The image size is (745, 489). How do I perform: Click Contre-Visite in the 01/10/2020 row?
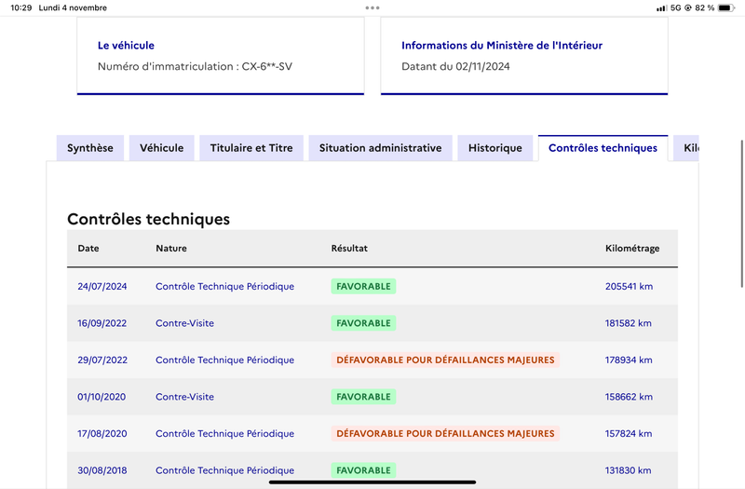tap(184, 397)
